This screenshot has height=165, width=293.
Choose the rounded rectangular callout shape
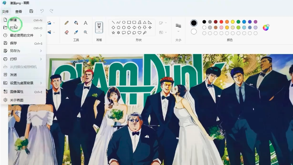[x=124, y=33]
